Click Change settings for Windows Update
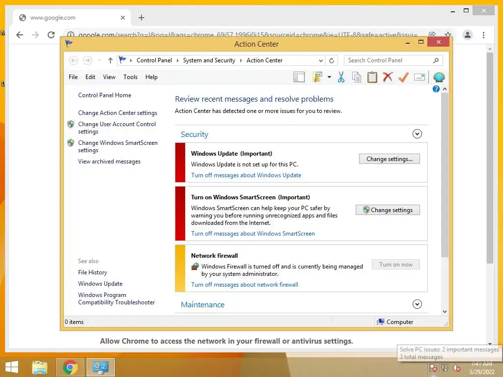503x377 pixels. point(390,159)
